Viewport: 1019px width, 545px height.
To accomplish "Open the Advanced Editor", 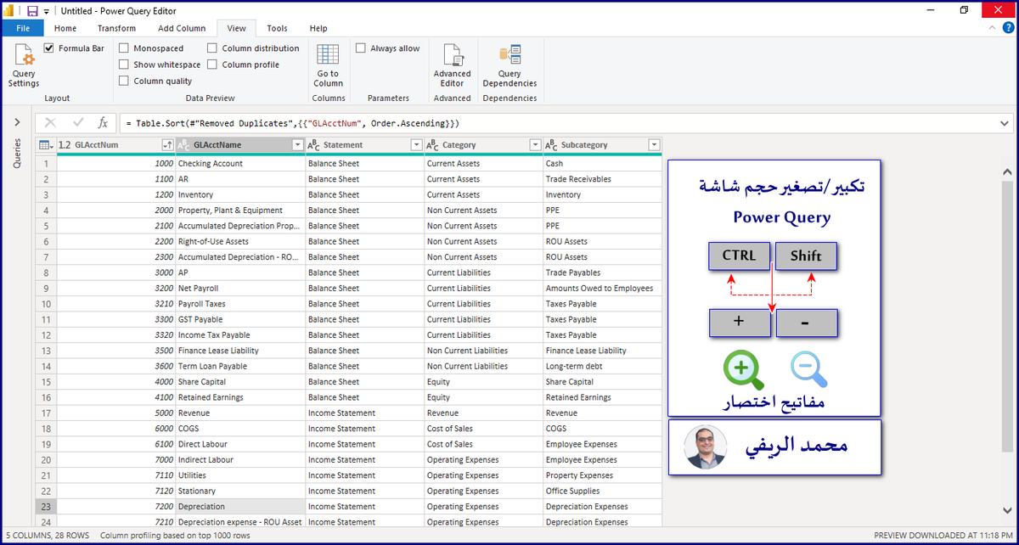I will (x=452, y=66).
